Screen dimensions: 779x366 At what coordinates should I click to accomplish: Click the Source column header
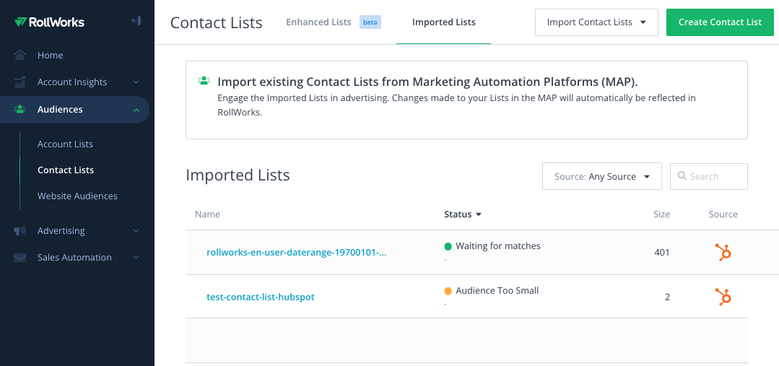click(723, 214)
